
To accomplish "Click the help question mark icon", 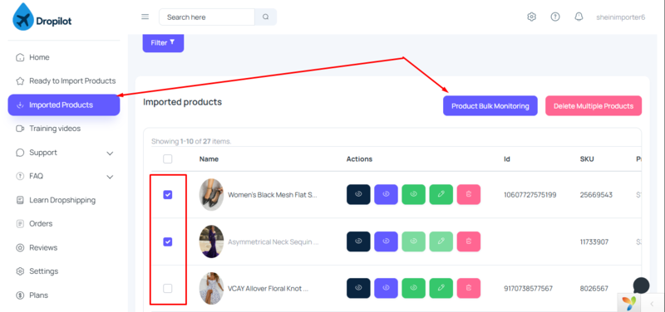I will (555, 17).
